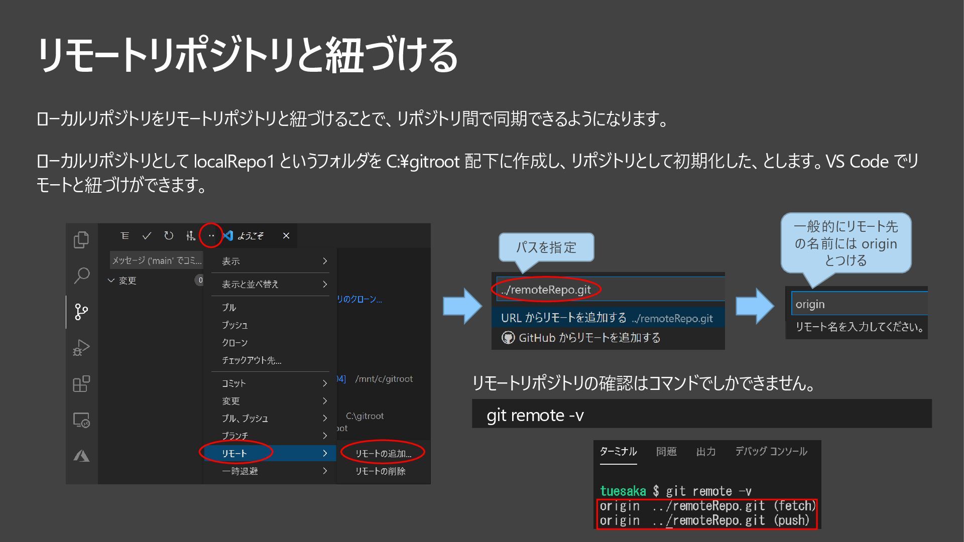Click the origin remote name input field
964x542 pixels.
point(859,304)
